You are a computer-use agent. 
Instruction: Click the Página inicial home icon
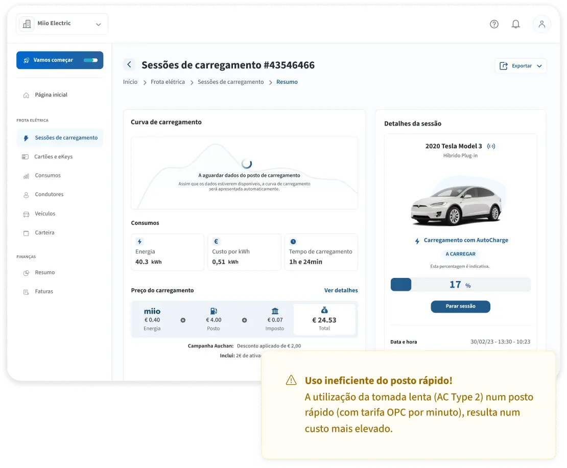[x=26, y=95]
